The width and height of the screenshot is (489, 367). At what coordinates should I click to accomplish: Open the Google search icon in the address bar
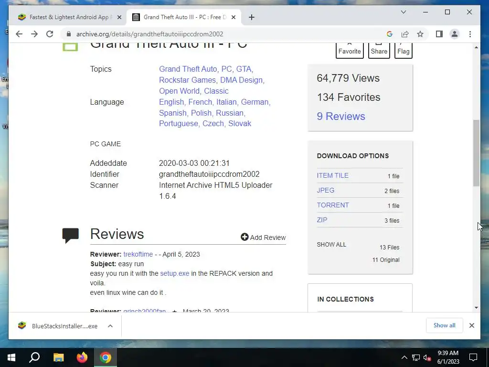(x=390, y=34)
